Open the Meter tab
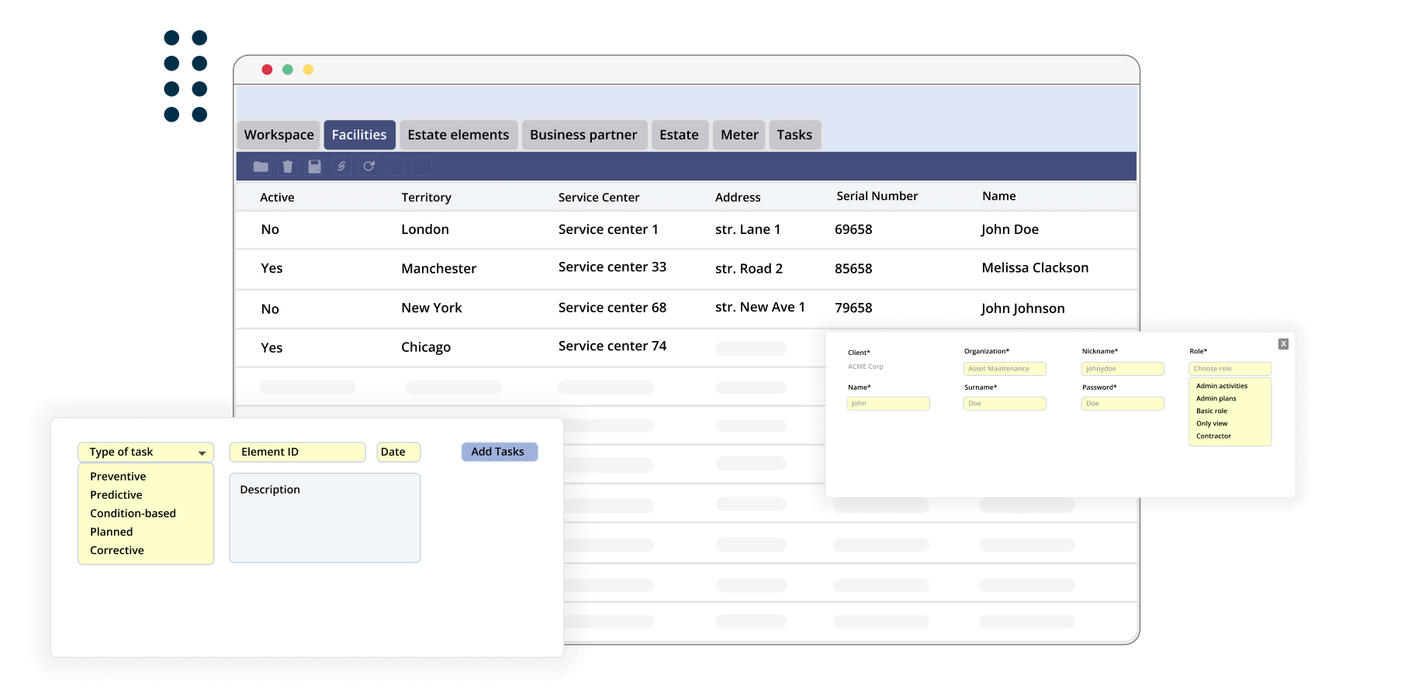The height and width of the screenshot is (699, 1401). click(739, 135)
